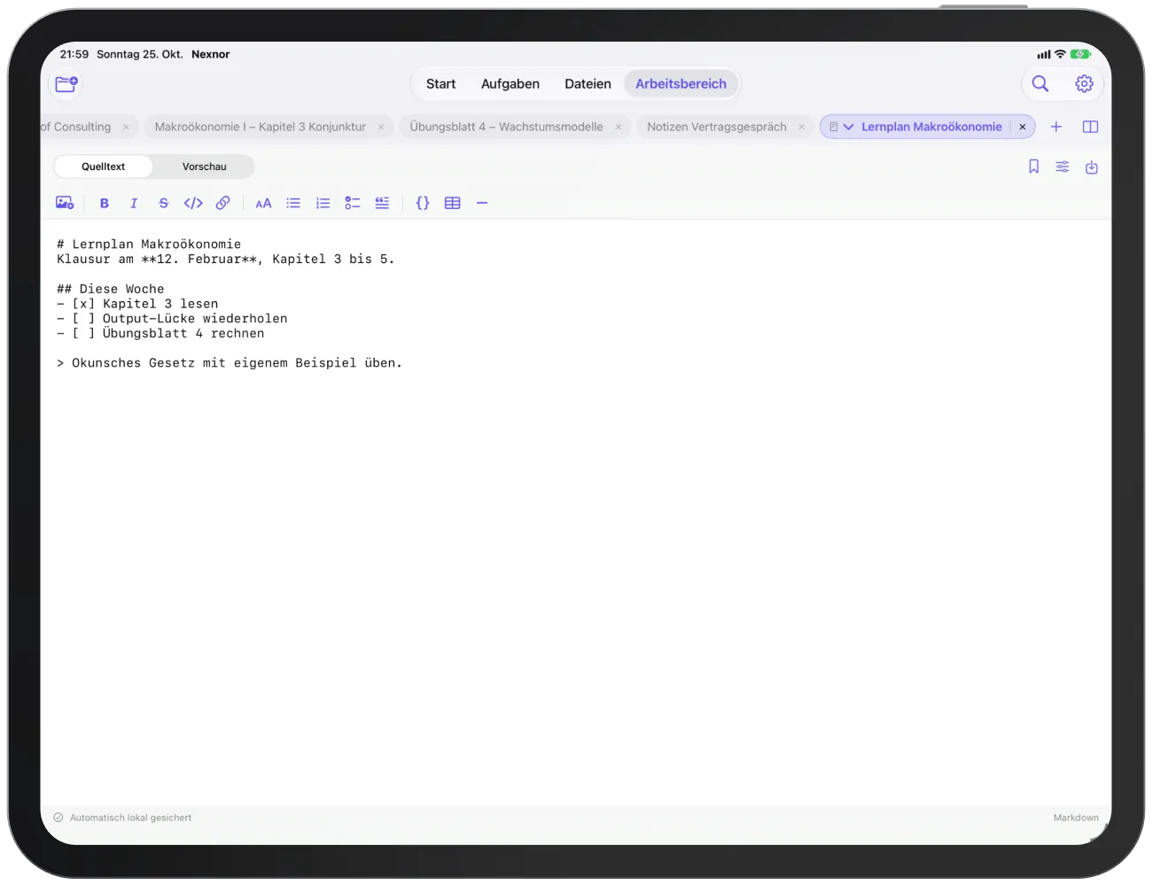Insert a numbered list
The width and height of the screenshot is (1152, 884).
point(323,203)
